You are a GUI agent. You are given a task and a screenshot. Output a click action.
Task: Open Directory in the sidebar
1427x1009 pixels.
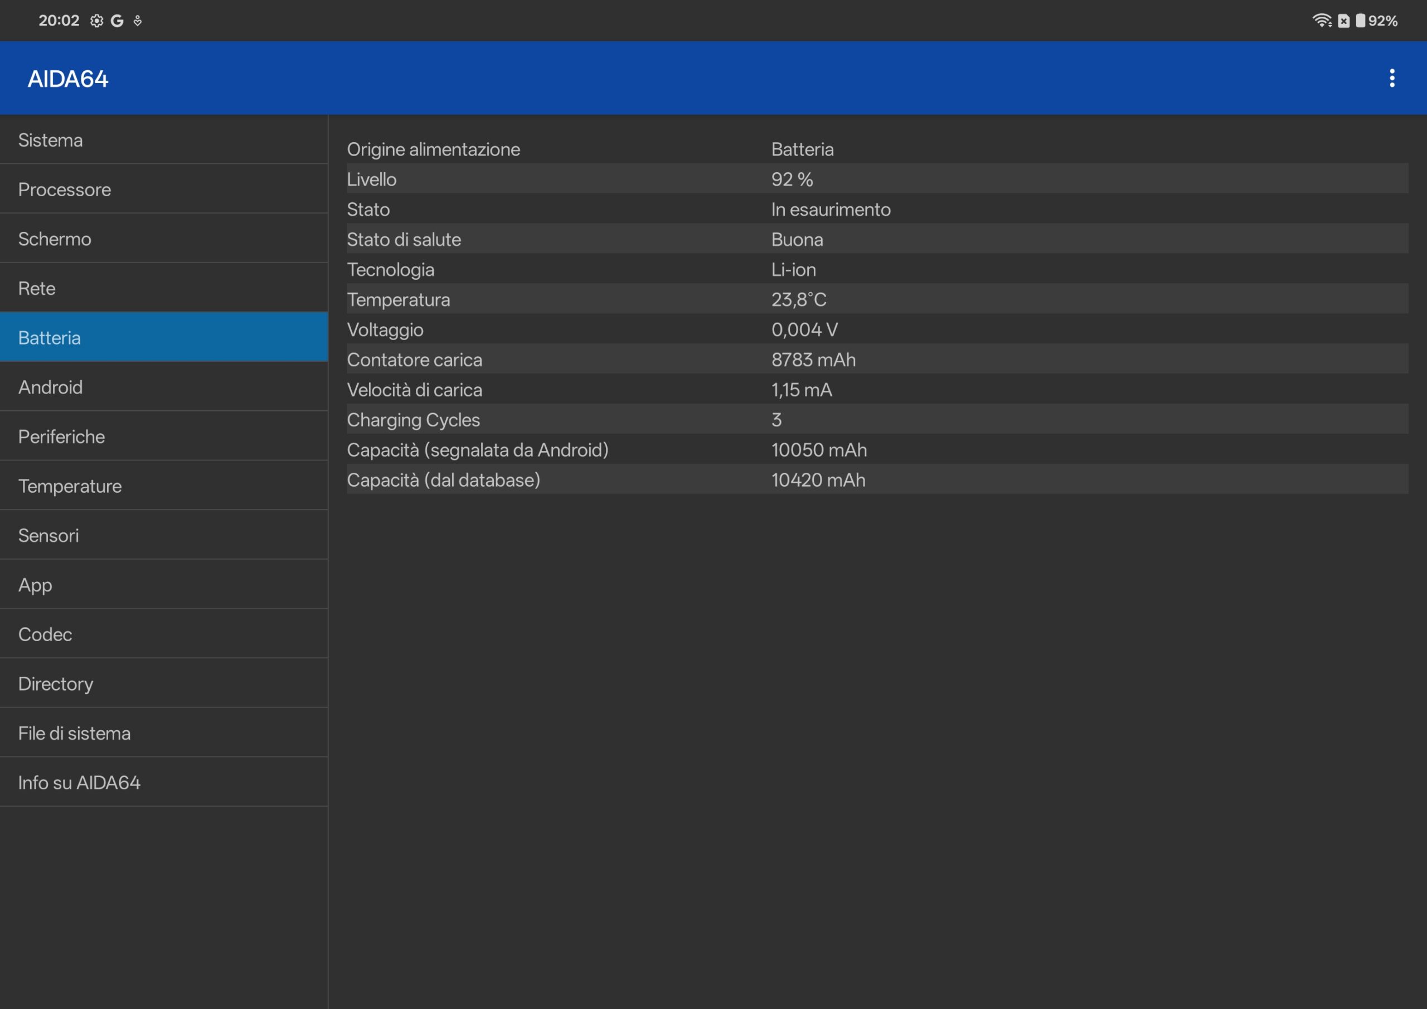click(x=163, y=683)
